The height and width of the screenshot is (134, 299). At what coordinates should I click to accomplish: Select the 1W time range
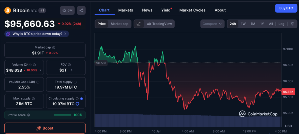click(x=243, y=24)
